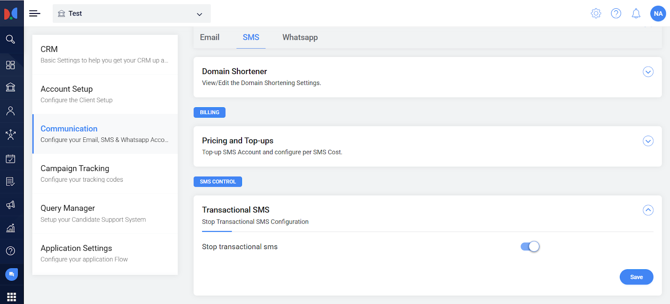Disable the Stop transactional sms toggle
Viewport: 670px width, 304px height.
coord(530,247)
